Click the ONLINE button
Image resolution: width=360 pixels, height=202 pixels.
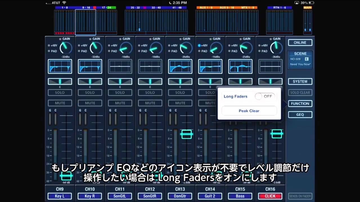(x=300, y=43)
